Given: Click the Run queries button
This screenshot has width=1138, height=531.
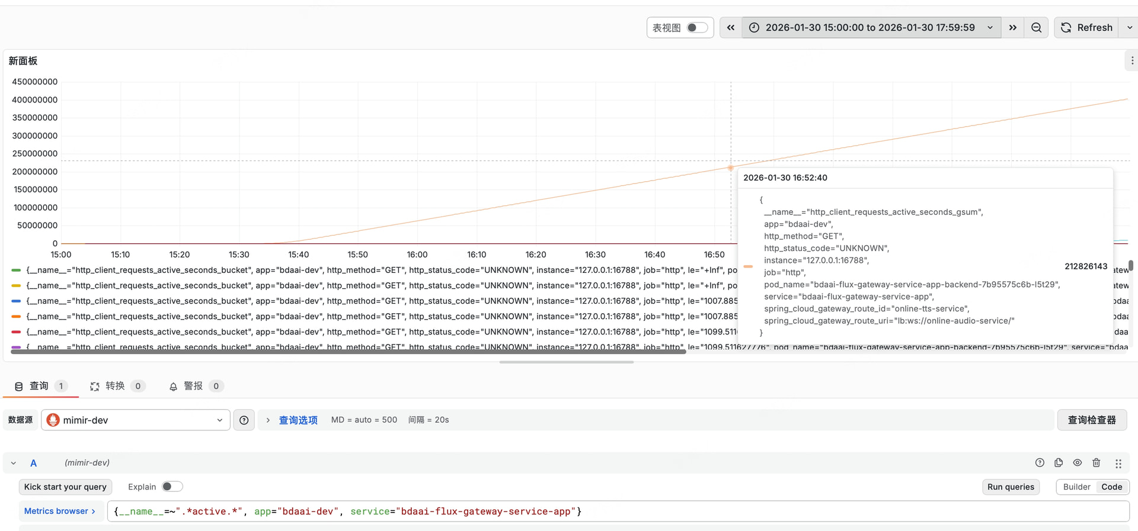Looking at the screenshot, I should point(1011,487).
